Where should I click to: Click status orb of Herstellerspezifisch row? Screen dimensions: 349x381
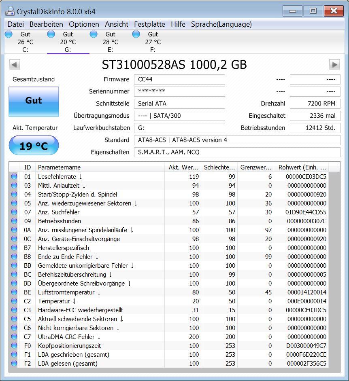pos(14,248)
